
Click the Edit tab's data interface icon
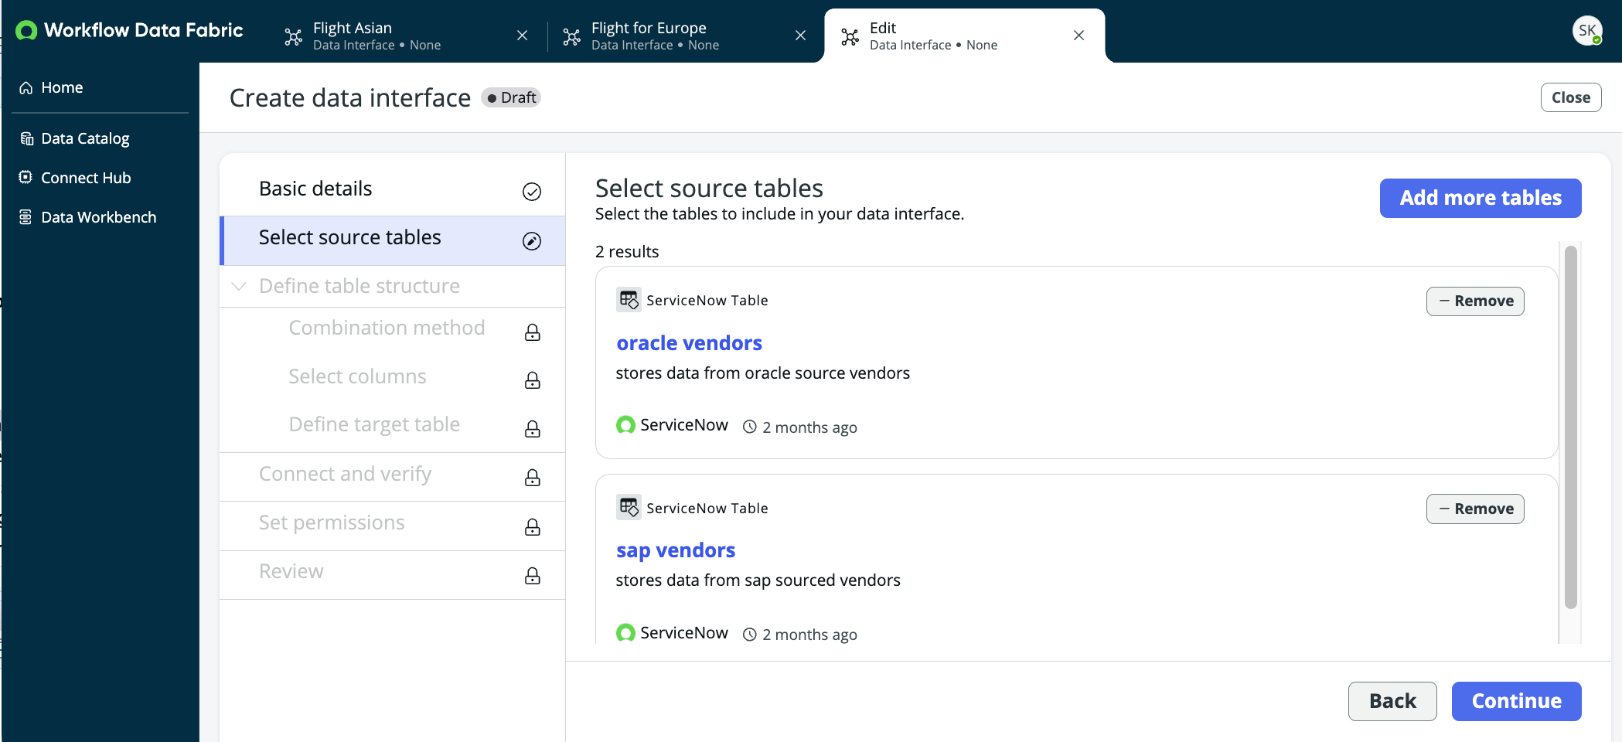click(x=850, y=36)
